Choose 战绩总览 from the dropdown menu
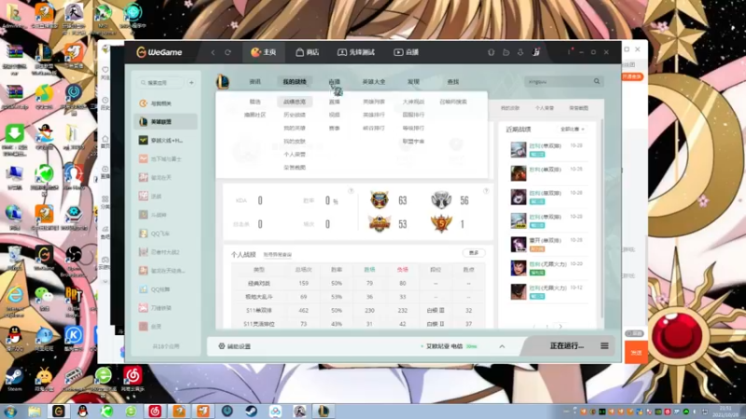 point(295,101)
